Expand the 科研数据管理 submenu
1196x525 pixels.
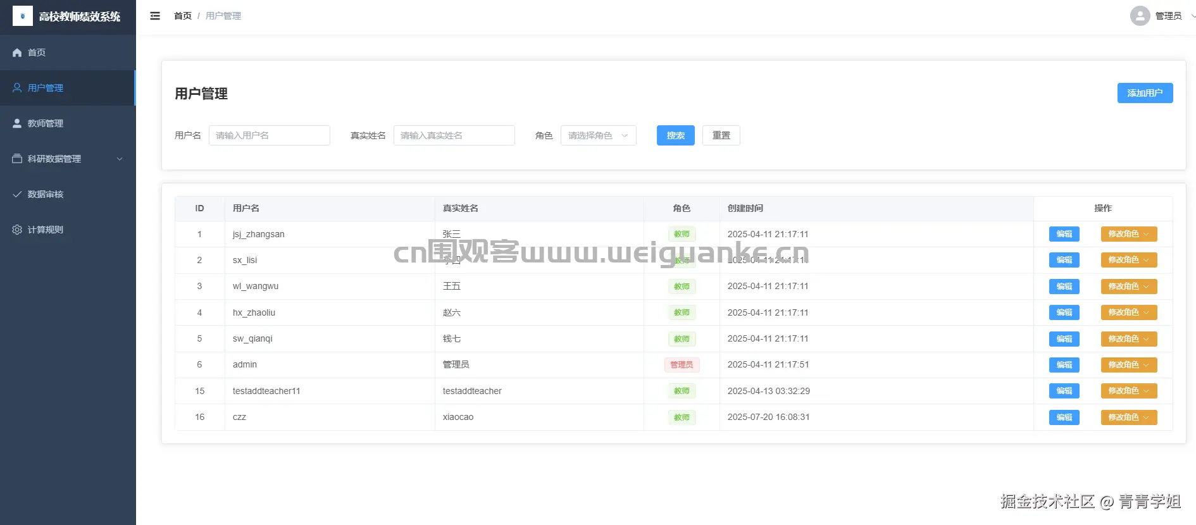point(68,159)
